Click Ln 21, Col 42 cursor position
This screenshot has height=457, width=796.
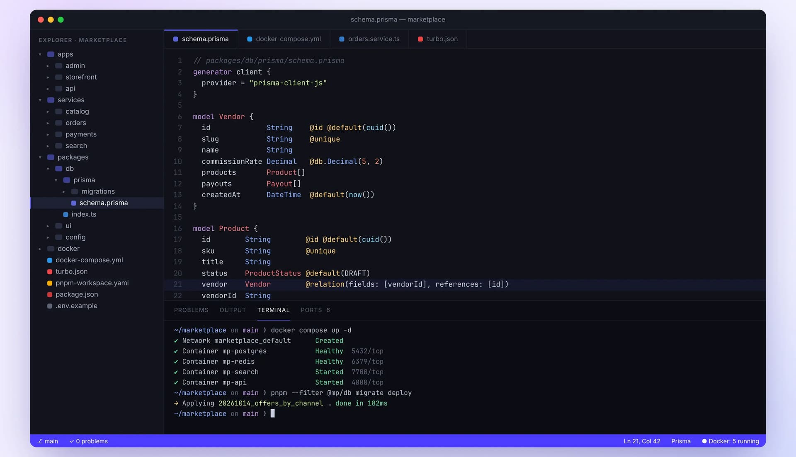point(642,441)
